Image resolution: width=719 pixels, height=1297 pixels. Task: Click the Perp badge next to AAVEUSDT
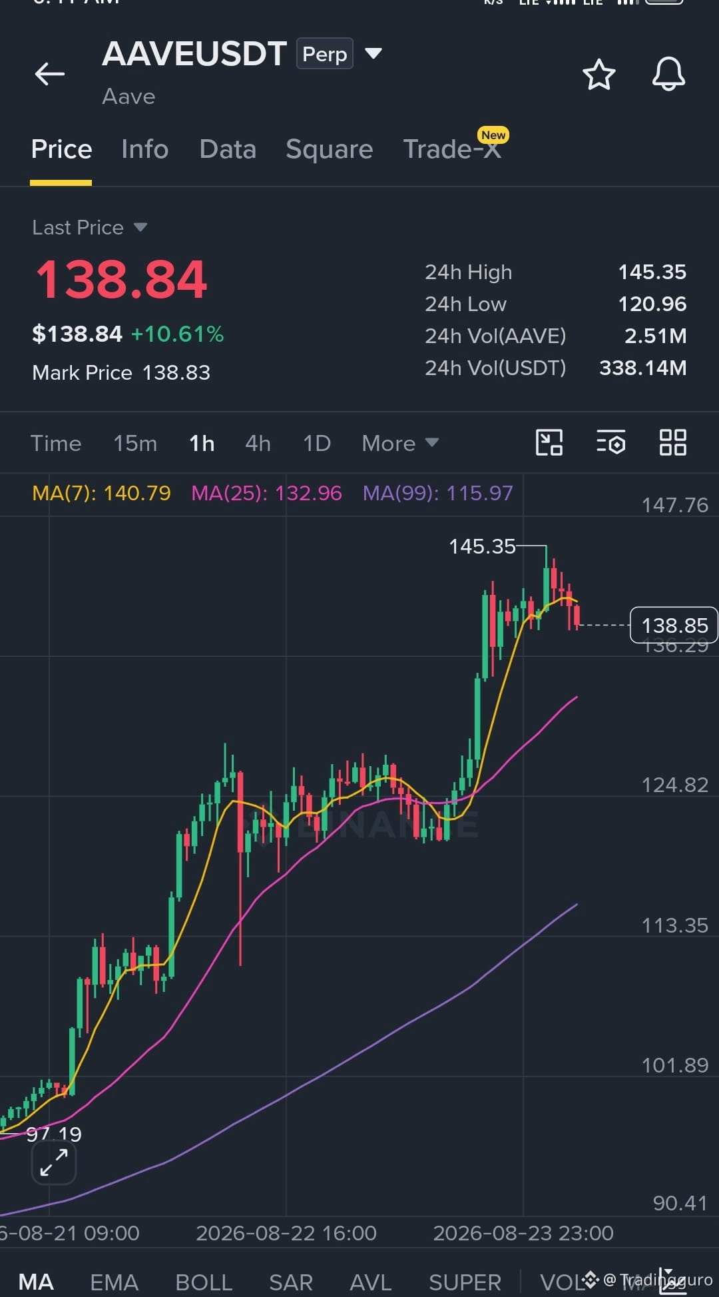[325, 54]
